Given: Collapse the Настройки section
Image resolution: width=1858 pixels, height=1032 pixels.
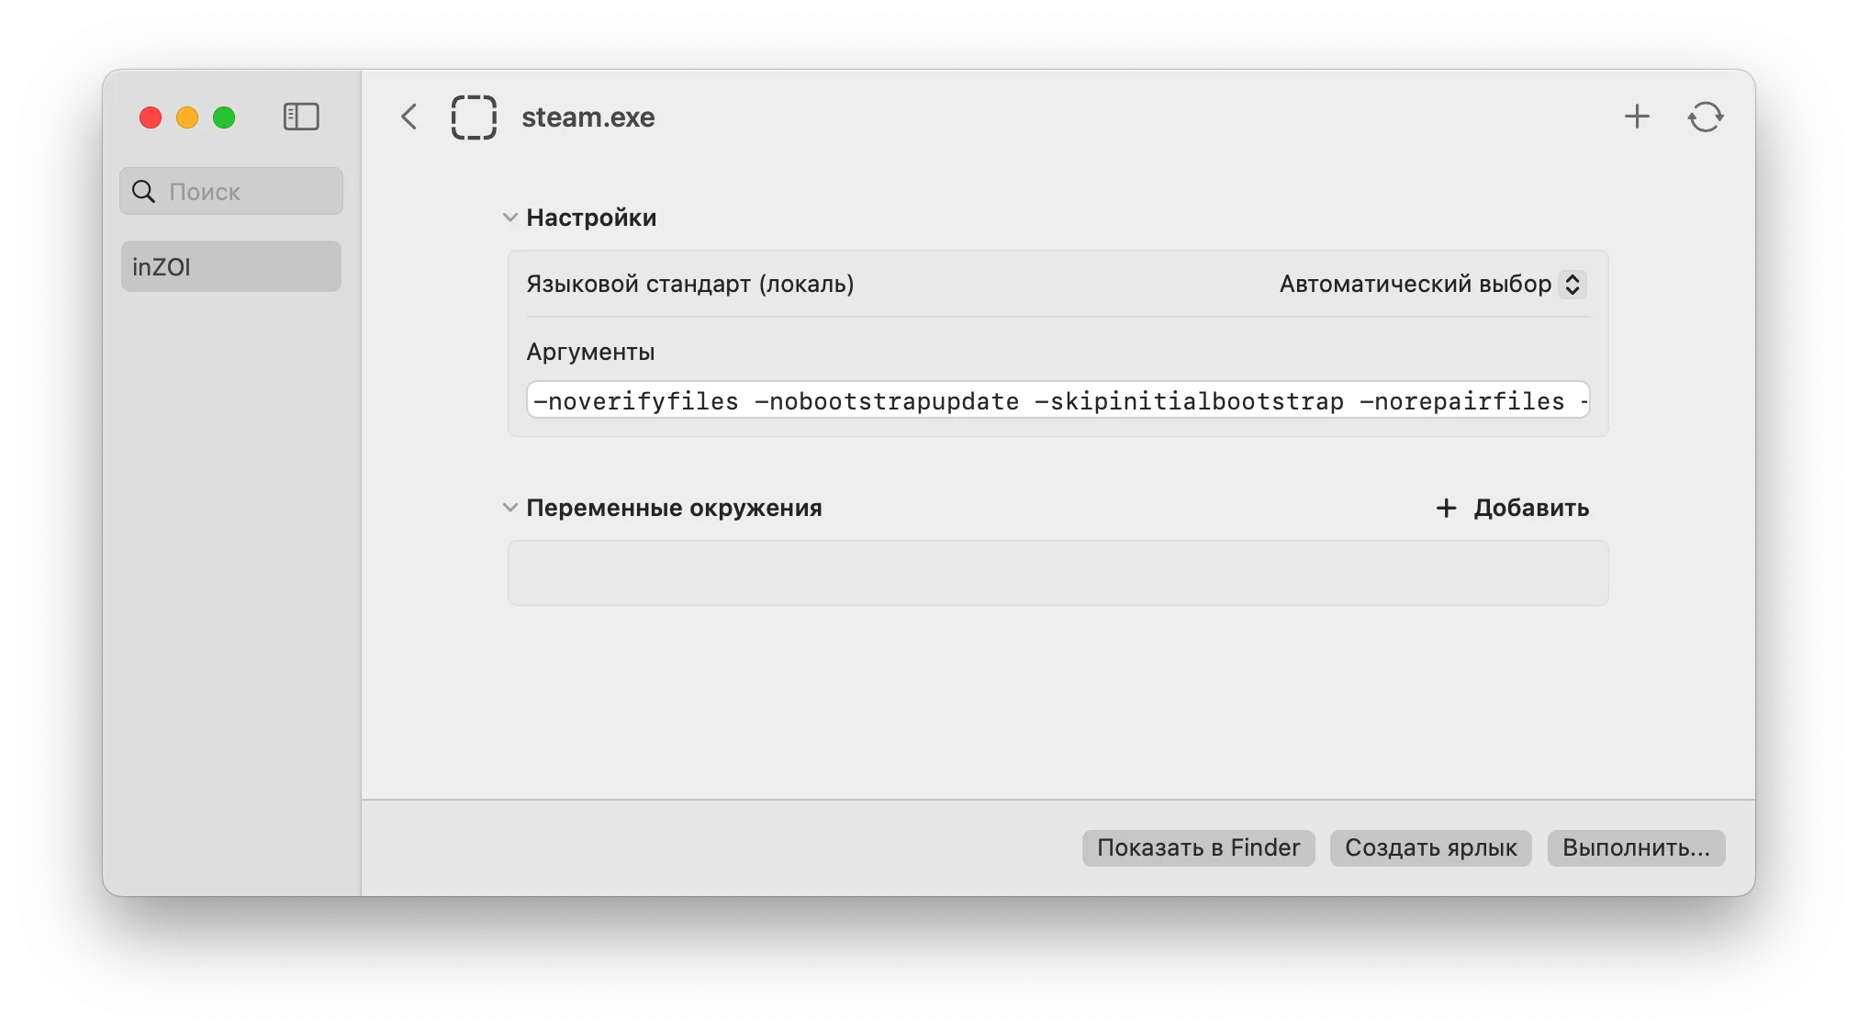Looking at the screenshot, I should (x=510, y=218).
